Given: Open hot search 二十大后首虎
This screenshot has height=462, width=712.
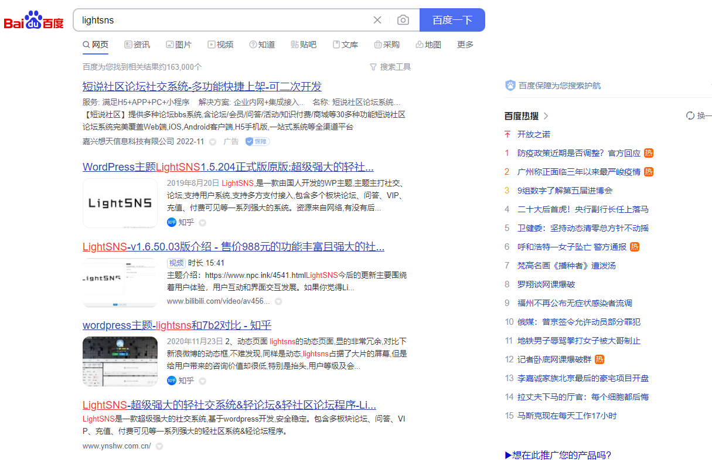Looking at the screenshot, I should [x=583, y=209].
